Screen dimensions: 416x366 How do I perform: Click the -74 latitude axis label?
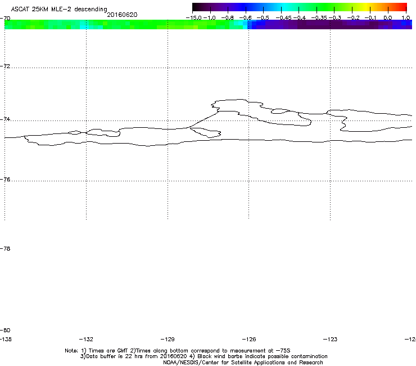coord(5,119)
